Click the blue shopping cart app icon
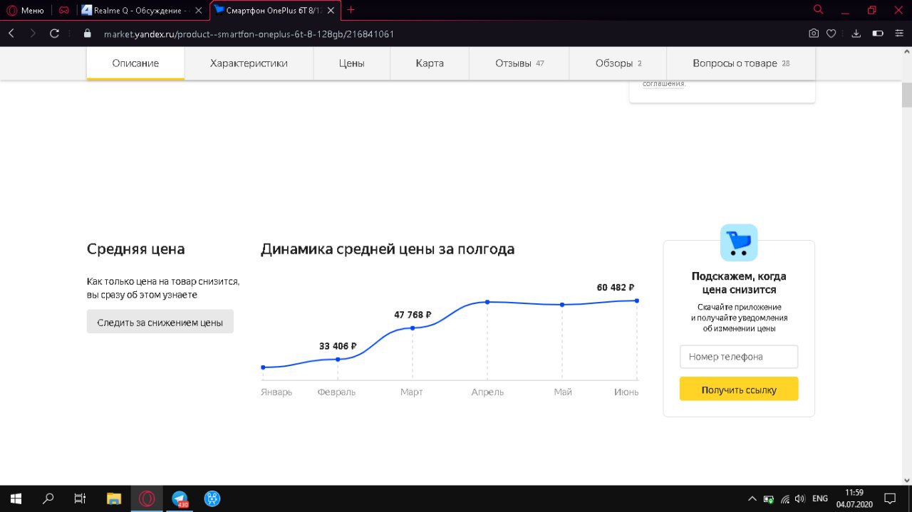This screenshot has width=912, height=512. coord(739,243)
